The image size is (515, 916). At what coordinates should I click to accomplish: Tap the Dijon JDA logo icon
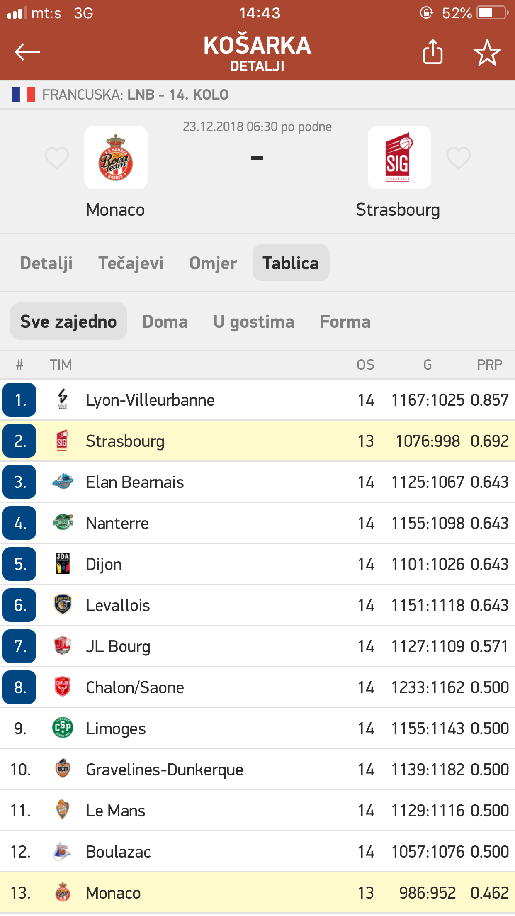click(63, 564)
